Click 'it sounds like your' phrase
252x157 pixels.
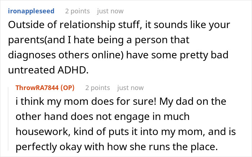click(188, 25)
